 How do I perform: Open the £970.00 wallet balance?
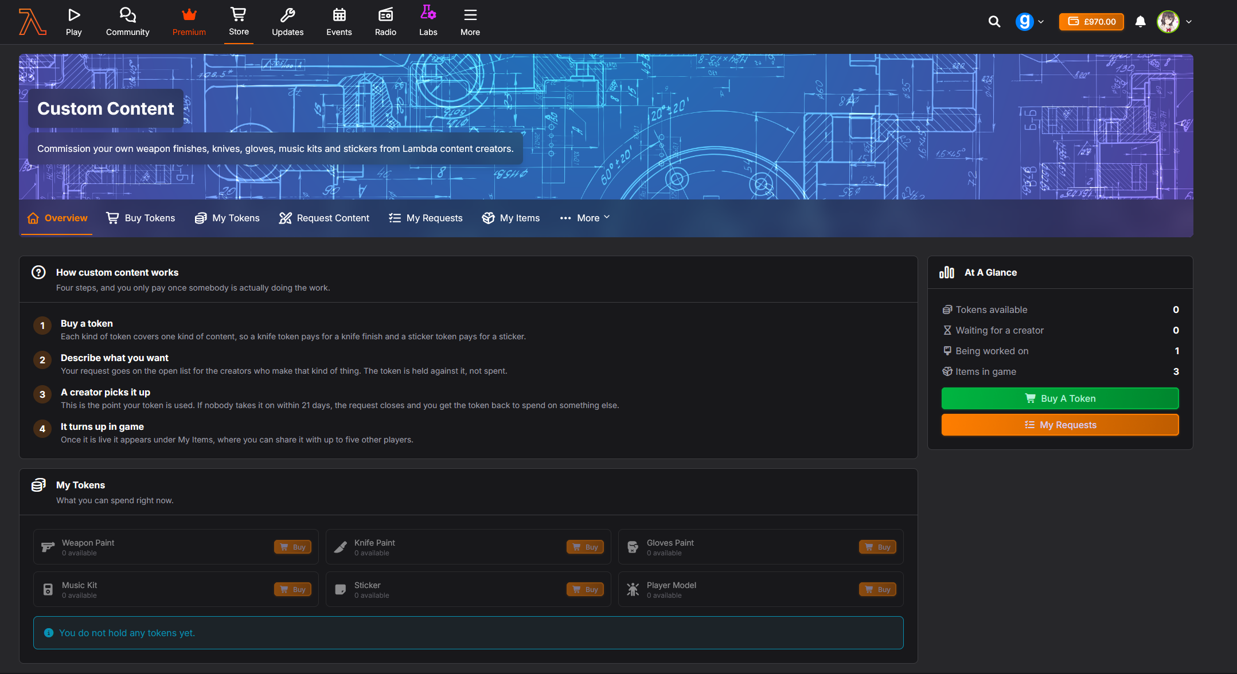click(x=1091, y=22)
